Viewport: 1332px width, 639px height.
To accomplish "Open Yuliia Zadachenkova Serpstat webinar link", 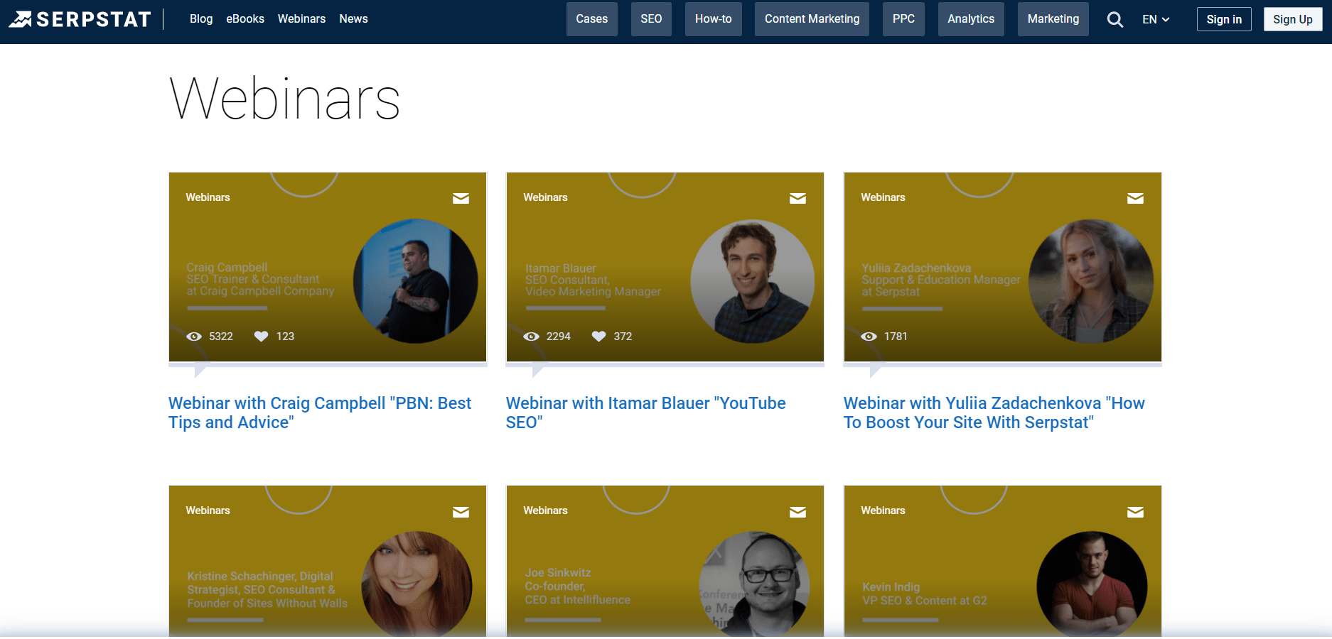I will (994, 413).
